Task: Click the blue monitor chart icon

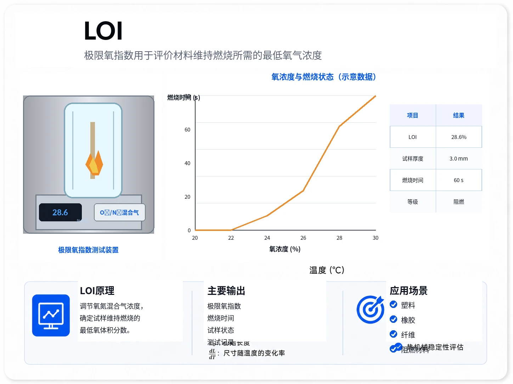Action: point(51,315)
